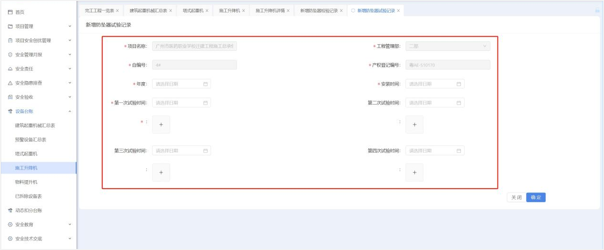Screen dimensions: 604x250
Task: Click plus upload box under 第一次试验时间
Action: click(x=161, y=125)
